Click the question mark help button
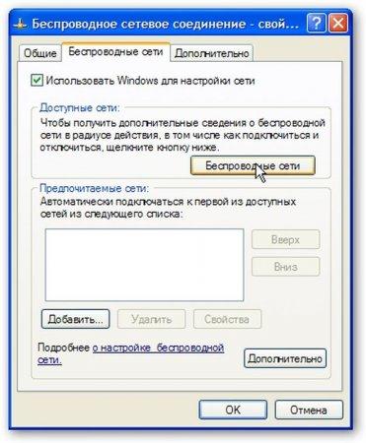The width and height of the screenshot is (366, 443). (316, 24)
